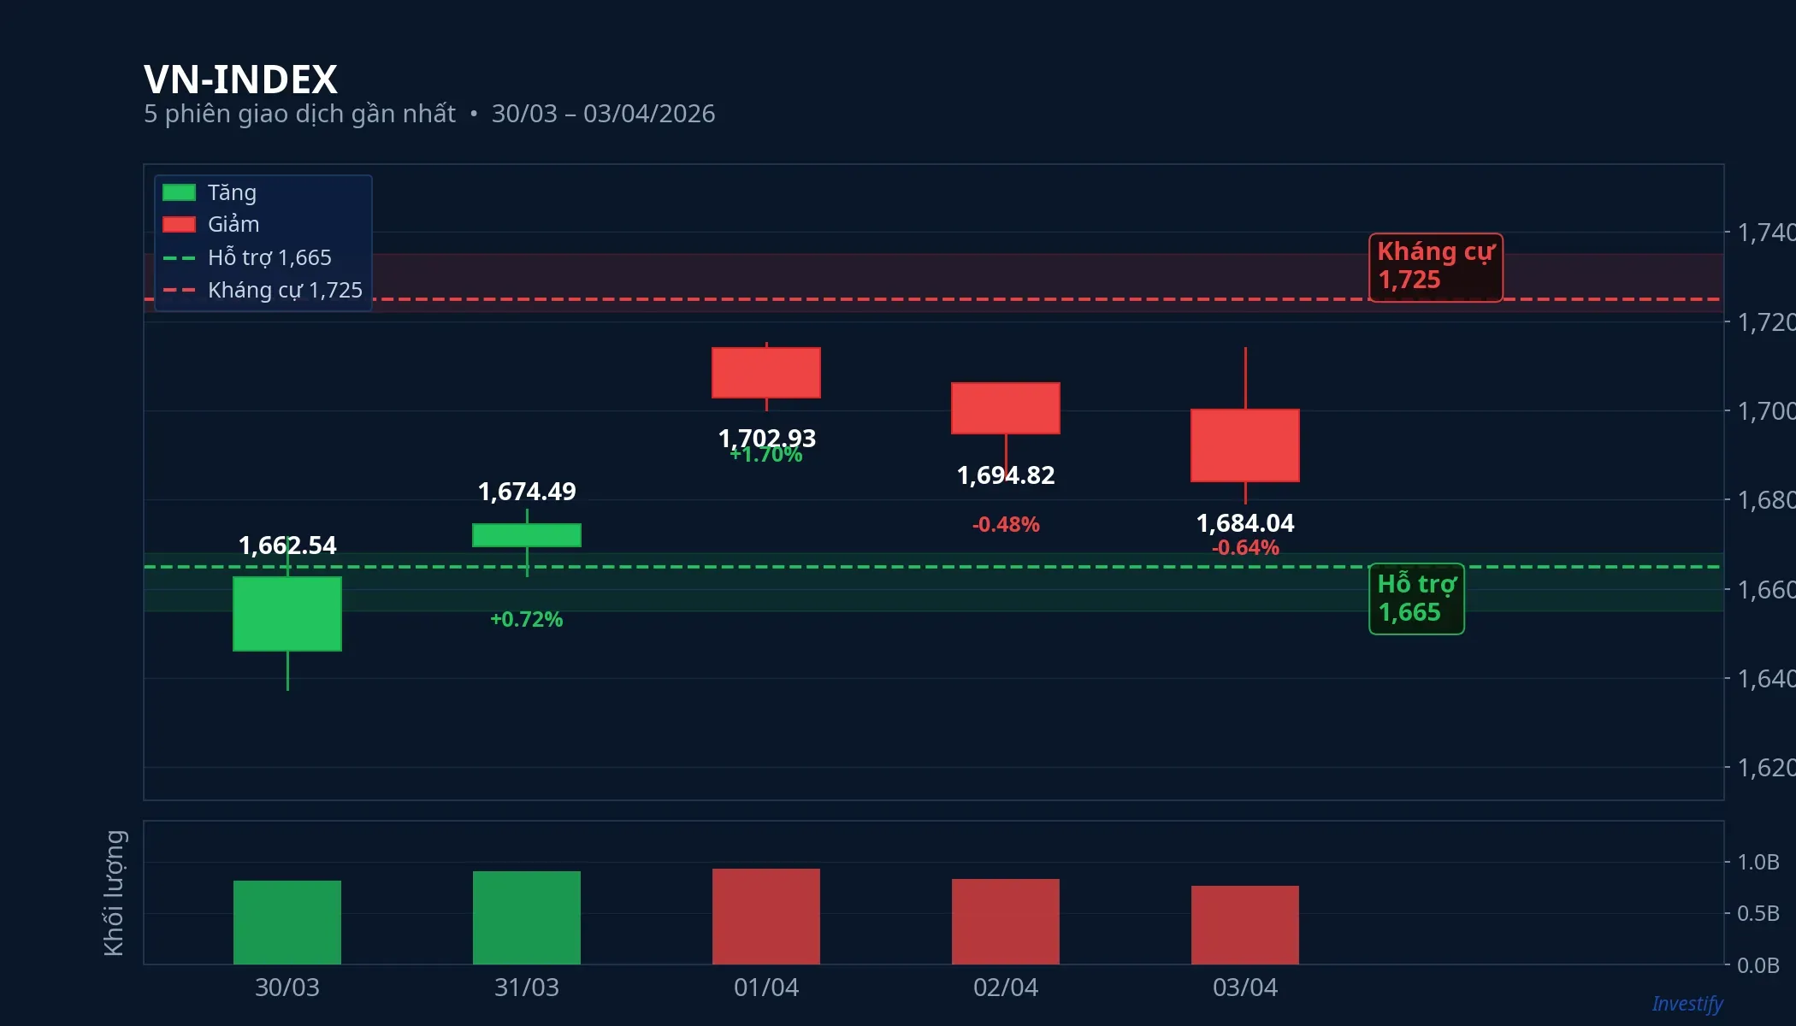Click the green 31/03 candlestick body

pos(527,535)
